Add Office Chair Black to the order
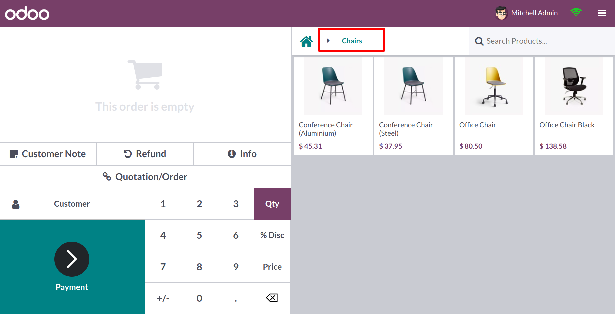 tap(574, 105)
